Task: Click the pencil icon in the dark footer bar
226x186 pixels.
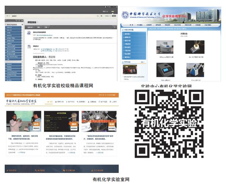Action: (7, 171)
